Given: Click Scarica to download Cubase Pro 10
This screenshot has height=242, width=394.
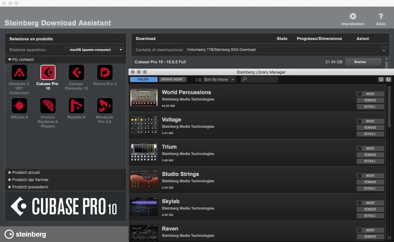Looking at the screenshot, I should click(360, 62).
